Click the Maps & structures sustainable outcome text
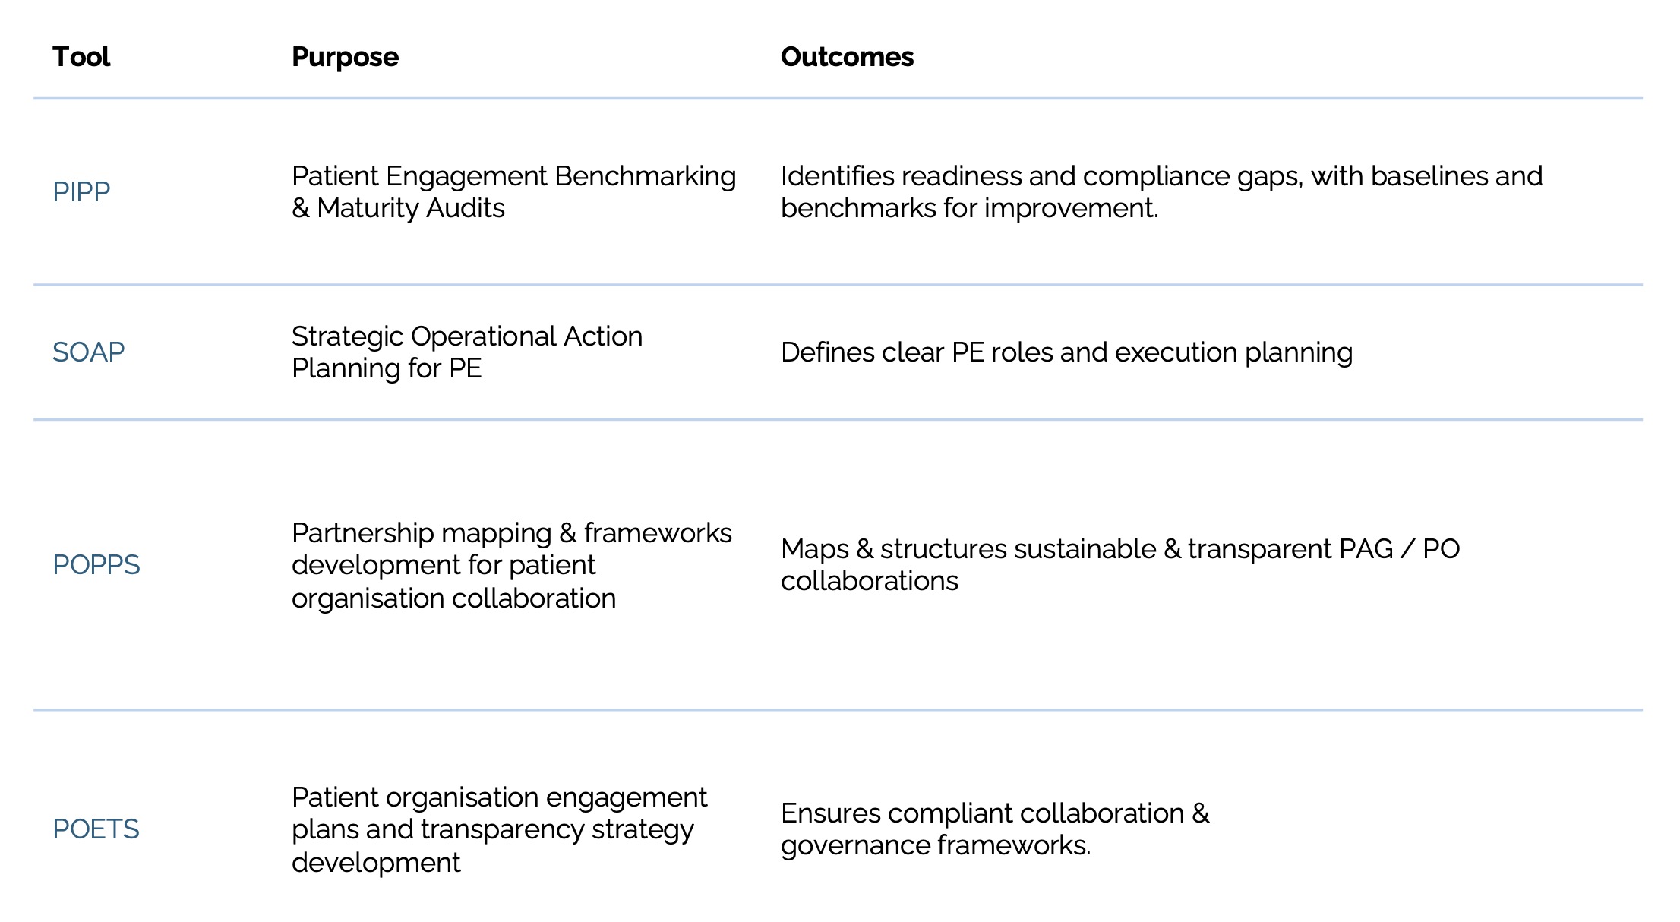The height and width of the screenshot is (922, 1680). (1119, 564)
